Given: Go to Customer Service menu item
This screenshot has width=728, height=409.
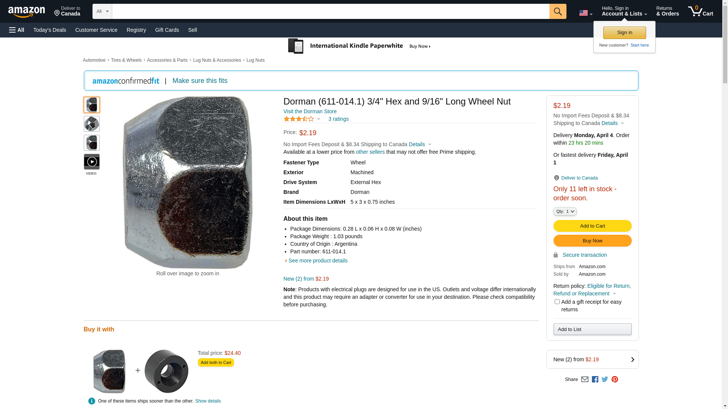Looking at the screenshot, I should click(96, 30).
